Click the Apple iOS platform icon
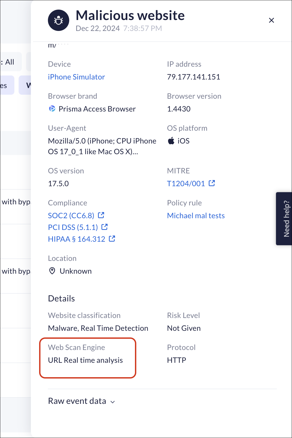 pos(171,141)
